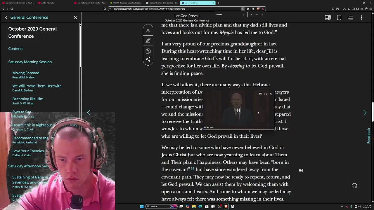This screenshot has width=374, height=210.
Task: Go to the previous talk arrow
Action: click(89, 113)
